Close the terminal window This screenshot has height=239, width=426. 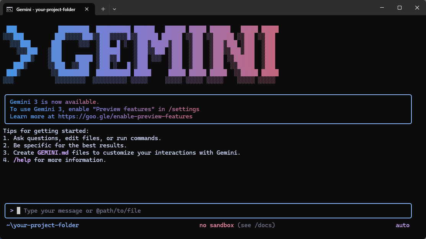(x=417, y=8)
